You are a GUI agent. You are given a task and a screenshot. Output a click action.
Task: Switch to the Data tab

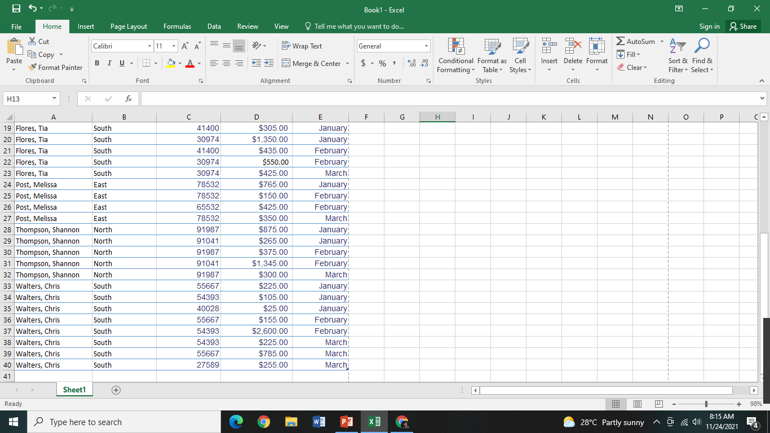click(214, 26)
